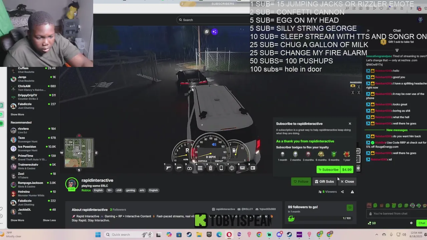Toggle the Compact button on vehicle HUD
This screenshot has width=427, height=240.
(x=219, y=161)
